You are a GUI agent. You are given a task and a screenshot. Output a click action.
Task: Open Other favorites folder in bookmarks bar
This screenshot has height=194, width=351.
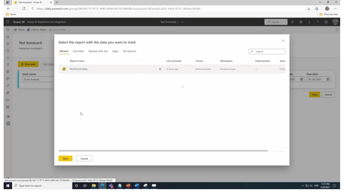coord(329,14)
